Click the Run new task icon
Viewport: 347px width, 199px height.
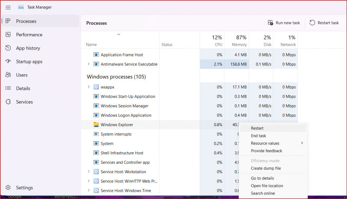tap(270, 23)
